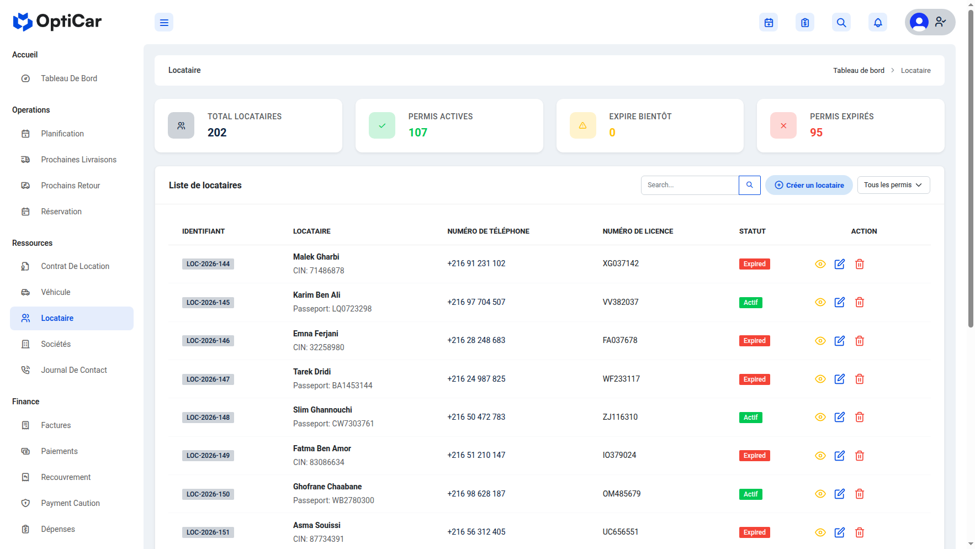Image resolution: width=975 pixels, height=549 pixels.
Task: Edit locataire Fatma Ben Amor
Action: pyautogui.click(x=840, y=456)
